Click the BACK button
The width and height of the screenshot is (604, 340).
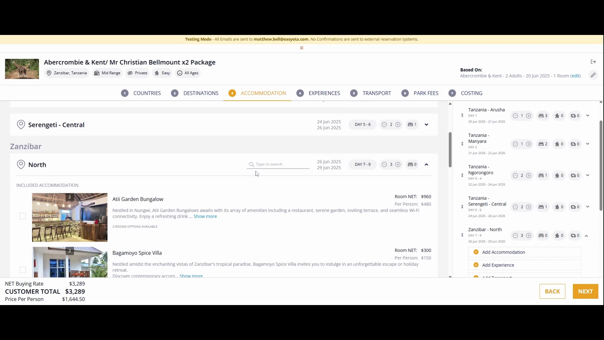point(552,292)
